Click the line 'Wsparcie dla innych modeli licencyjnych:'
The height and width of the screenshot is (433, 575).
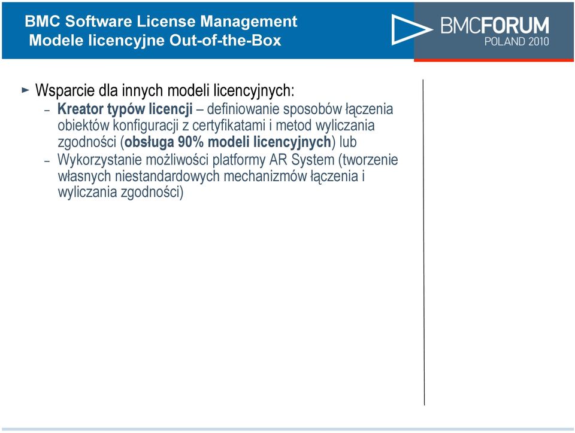[165, 90]
